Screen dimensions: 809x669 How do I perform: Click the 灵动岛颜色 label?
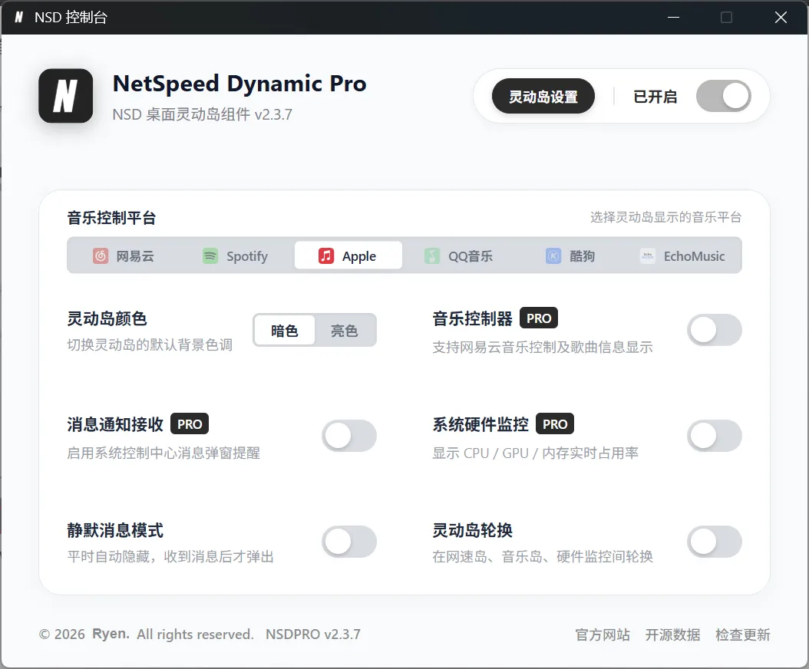[x=107, y=318]
